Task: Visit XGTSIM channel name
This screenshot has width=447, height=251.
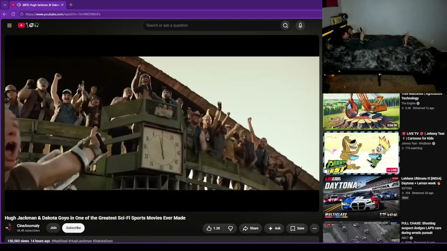Action: pyautogui.click(x=407, y=188)
